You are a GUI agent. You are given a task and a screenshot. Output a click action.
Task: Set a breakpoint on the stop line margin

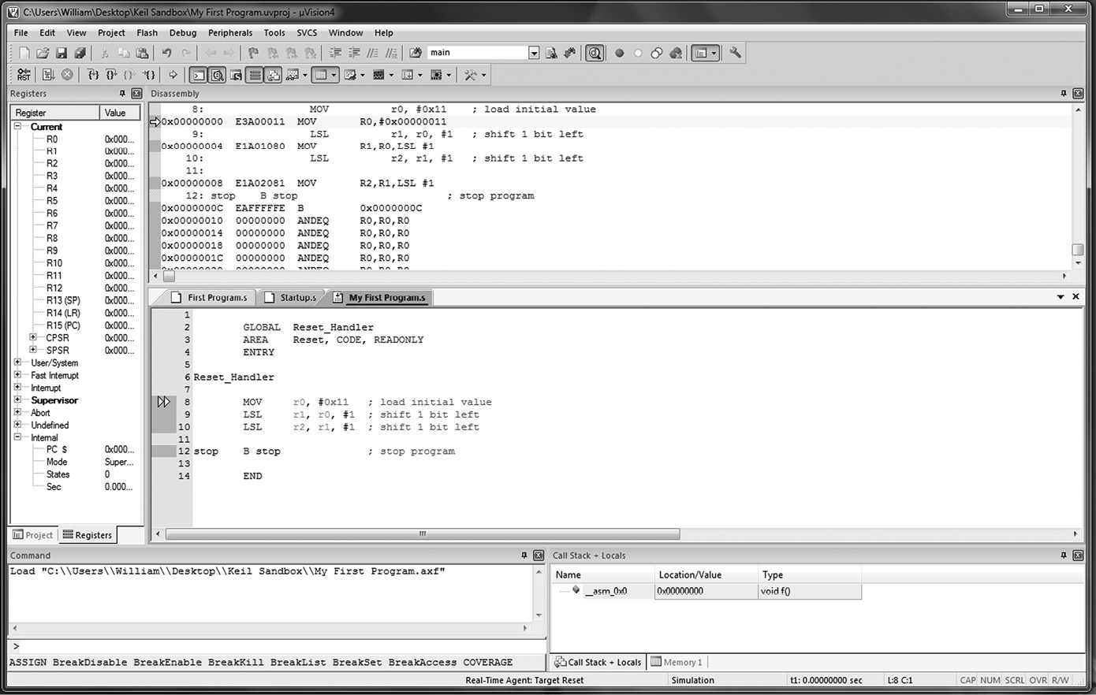click(x=164, y=451)
